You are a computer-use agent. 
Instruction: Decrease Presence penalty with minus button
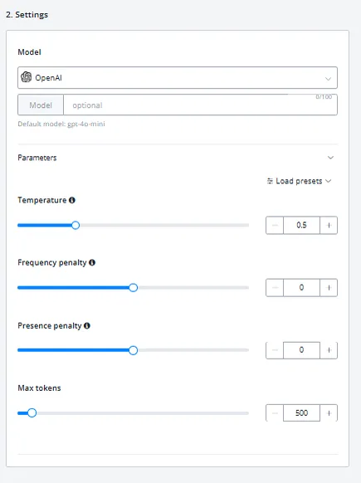[x=275, y=350]
